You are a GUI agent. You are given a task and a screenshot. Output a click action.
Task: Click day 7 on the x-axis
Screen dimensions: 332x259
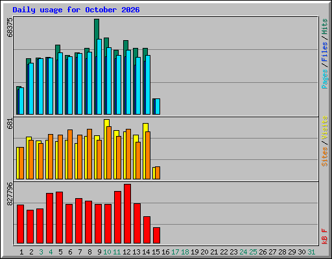80,252
